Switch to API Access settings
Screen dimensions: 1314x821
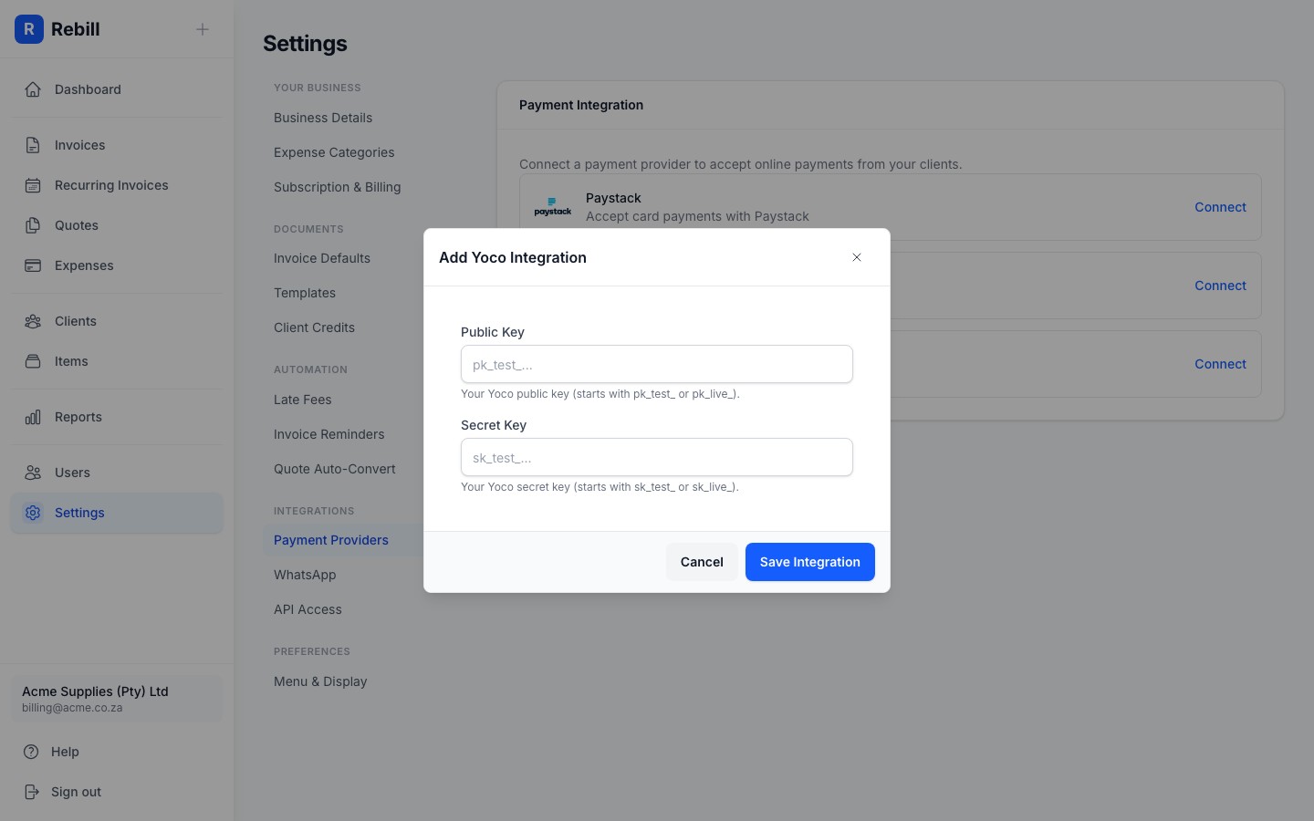[x=308, y=609]
